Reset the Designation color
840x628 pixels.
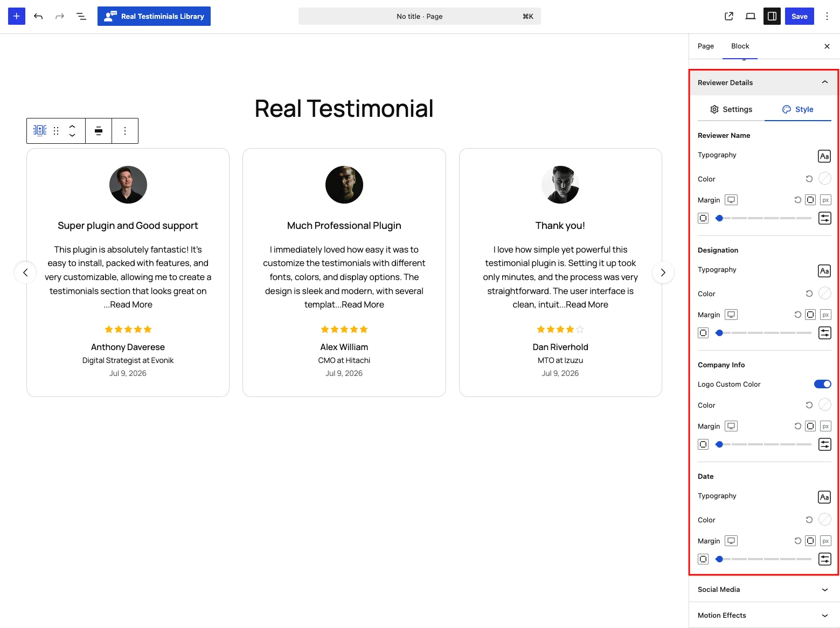pyautogui.click(x=809, y=294)
